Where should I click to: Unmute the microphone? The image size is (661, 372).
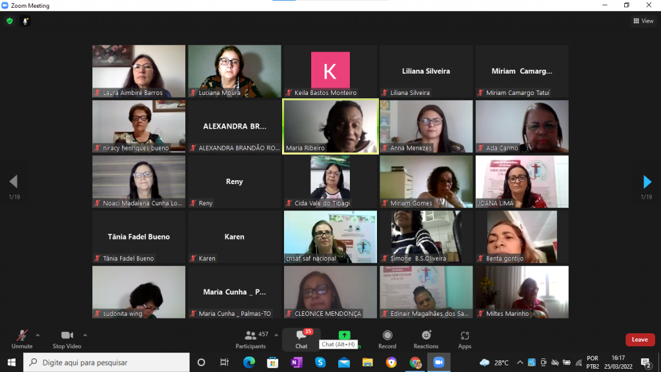pyautogui.click(x=22, y=339)
